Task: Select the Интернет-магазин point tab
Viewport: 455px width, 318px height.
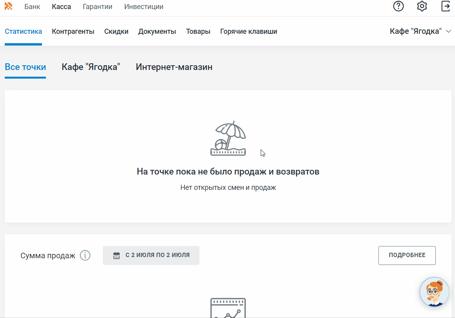Action: [174, 67]
